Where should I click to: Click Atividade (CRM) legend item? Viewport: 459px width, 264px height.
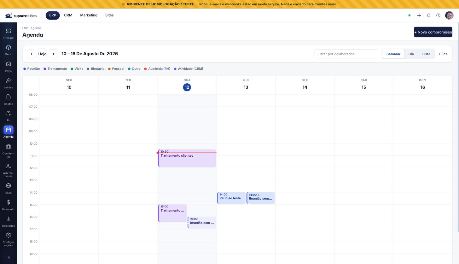(x=189, y=69)
